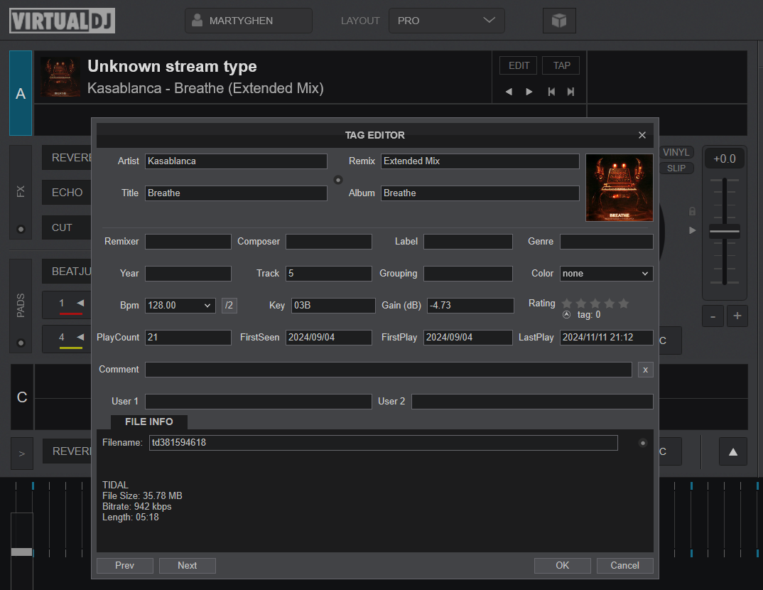
Task: Click the Title field containing Breathe
Action: tap(236, 193)
